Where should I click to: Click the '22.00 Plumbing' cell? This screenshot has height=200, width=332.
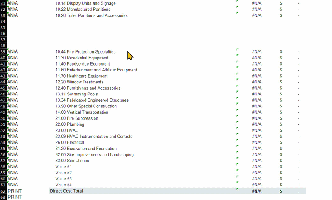[70, 124]
